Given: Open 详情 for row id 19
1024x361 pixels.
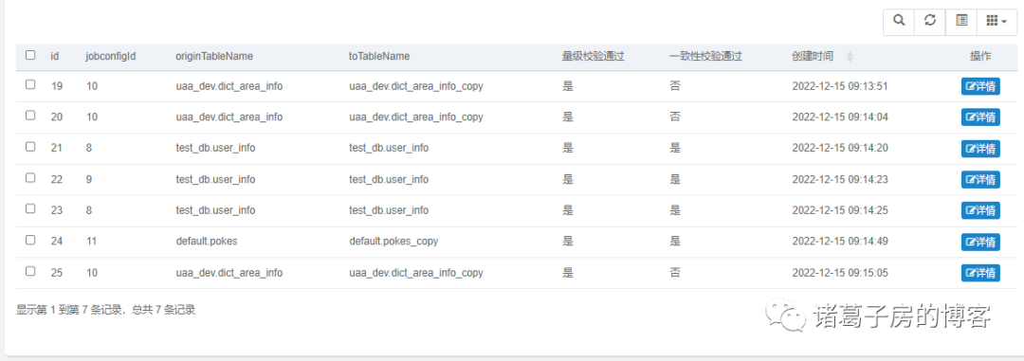Looking at the screenshot, I should 980,86.
